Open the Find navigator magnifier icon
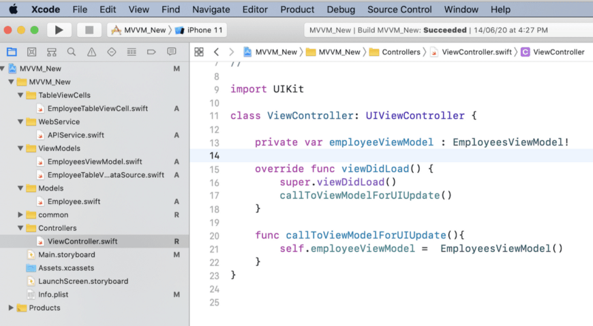The width and height of the screenshot is (593, 326). (72, 52)
